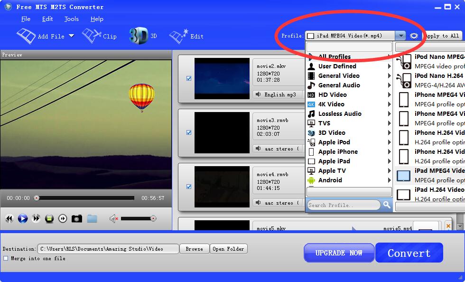
Task: Open the File menu
Action: click(26, 19)
